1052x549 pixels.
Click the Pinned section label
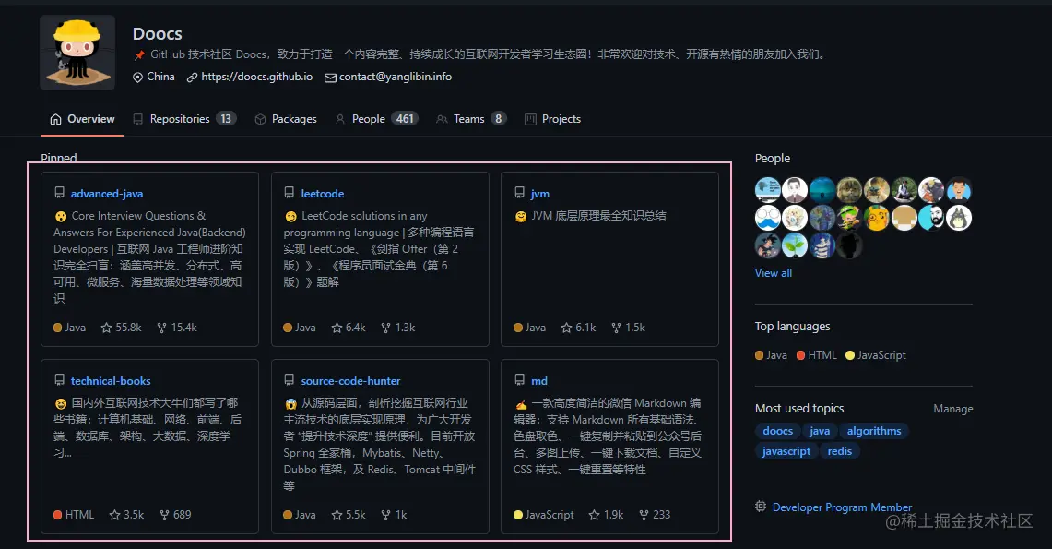[x=59, y=158]
